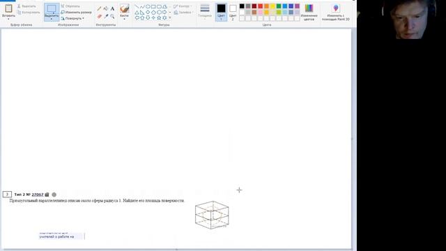Viewport: 446px width, 251px height.
Task: Pick the green color swatch
Action: click(279, 6)
